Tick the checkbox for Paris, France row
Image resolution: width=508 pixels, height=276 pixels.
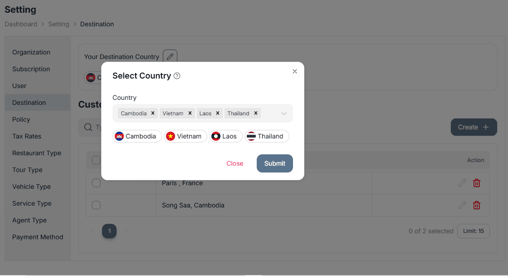pyautogui.click(x=96, y=183)
